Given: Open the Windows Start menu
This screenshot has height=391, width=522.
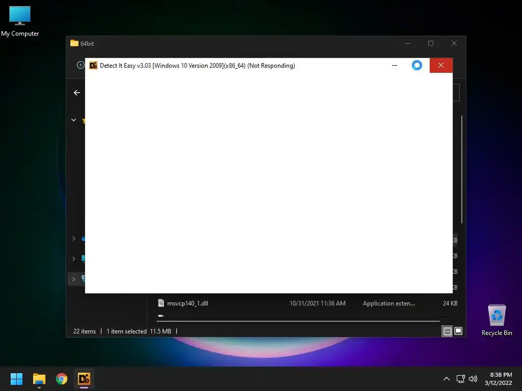Looking at the screenshot, I should pos(16,379).
